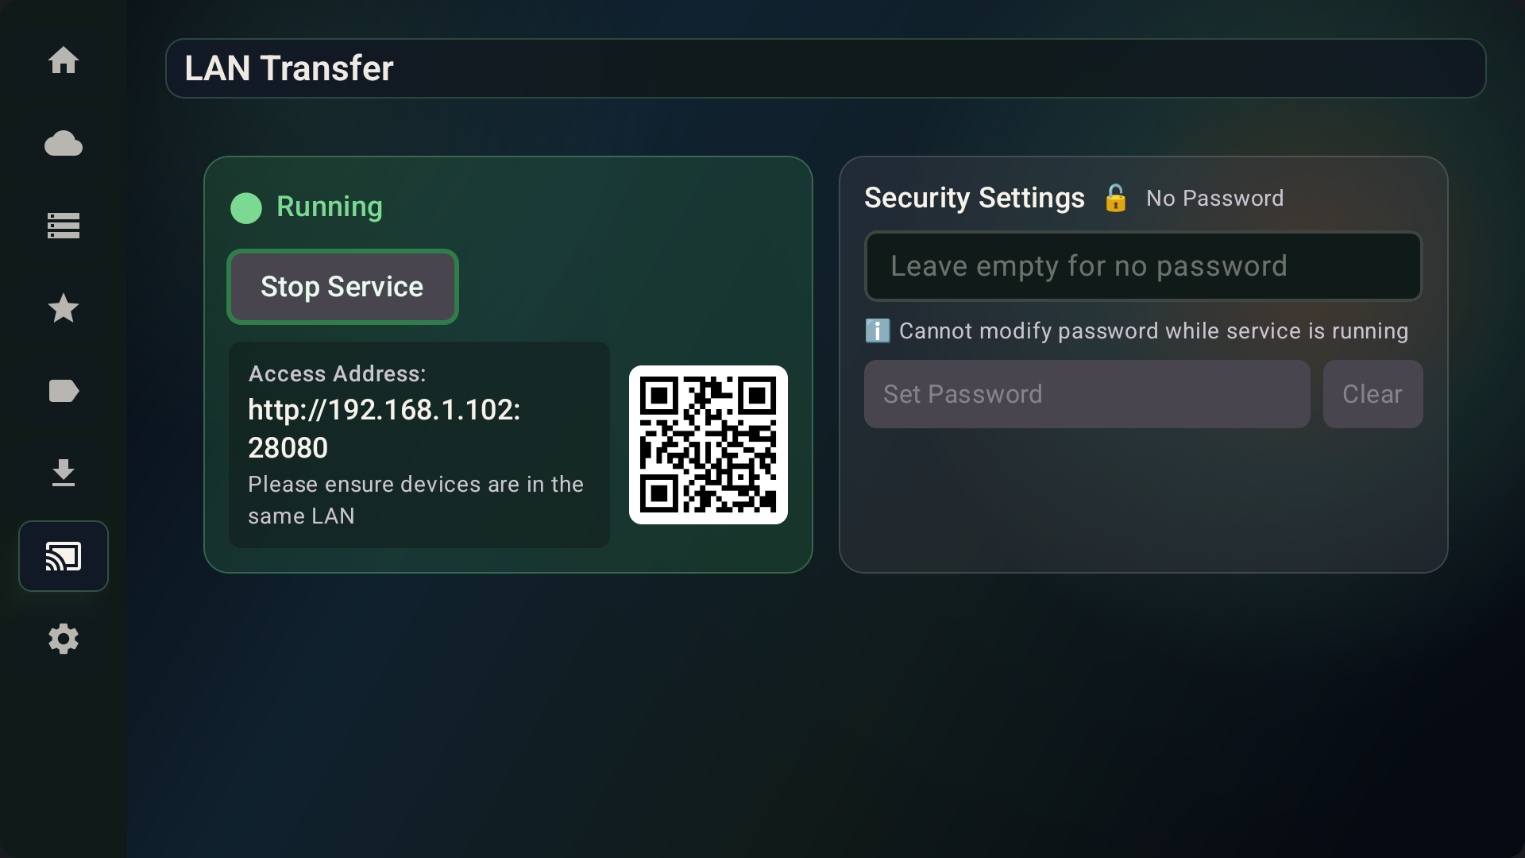The image size is (1525, 858).
Task: Click the unlocked padlock icon
Action: [1115, 198]
